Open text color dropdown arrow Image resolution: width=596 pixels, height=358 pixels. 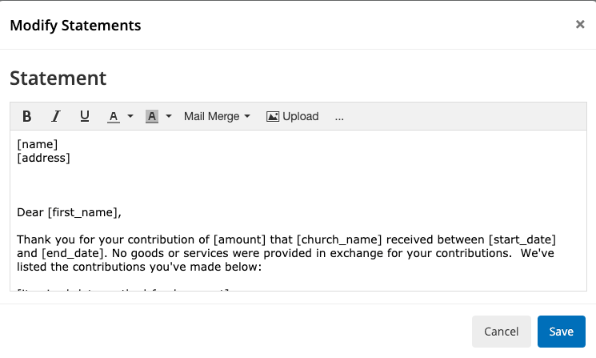coord(130,116)
